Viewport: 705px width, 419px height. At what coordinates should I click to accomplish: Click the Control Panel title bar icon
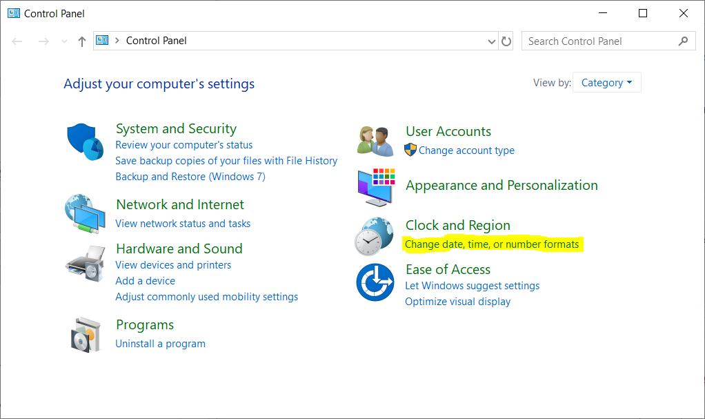click(x=14, y=13)
